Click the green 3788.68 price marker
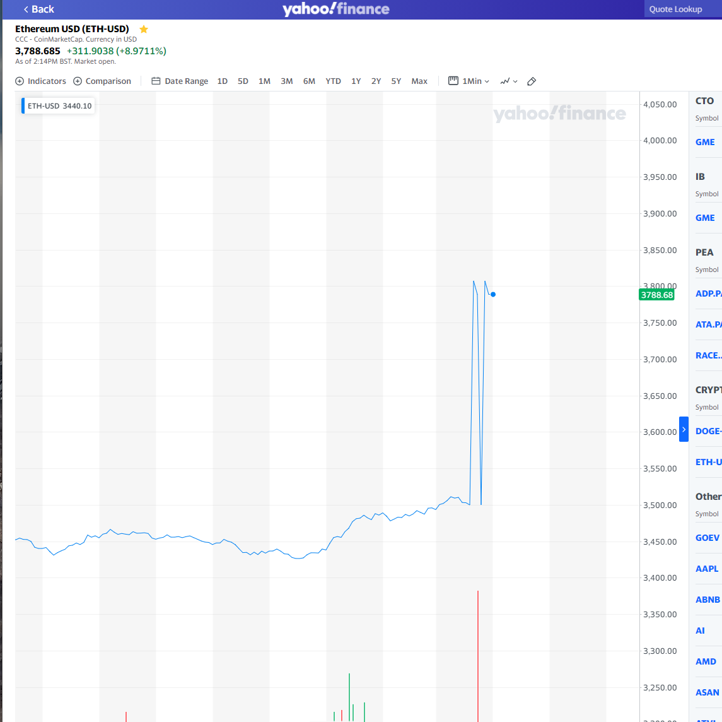Screen dimensions: 722x722 (656, 295)
